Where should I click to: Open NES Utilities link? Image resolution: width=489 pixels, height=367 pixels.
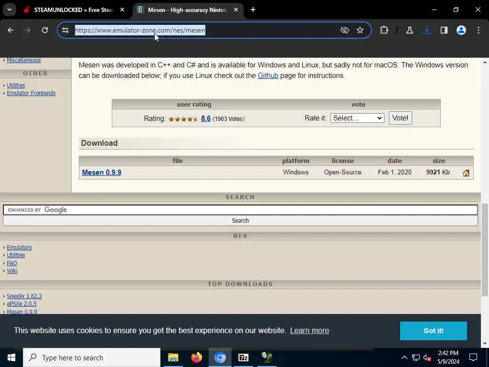[16, 255]
